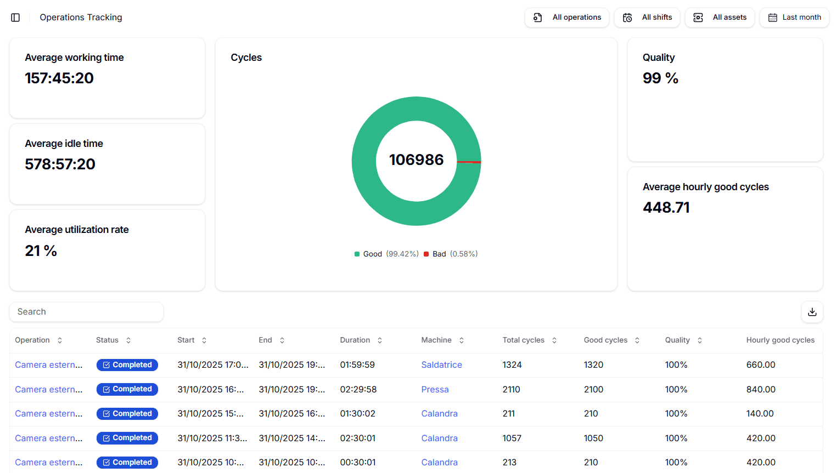
Task: Click sort icon beside Status column
Action: point(128,340)
